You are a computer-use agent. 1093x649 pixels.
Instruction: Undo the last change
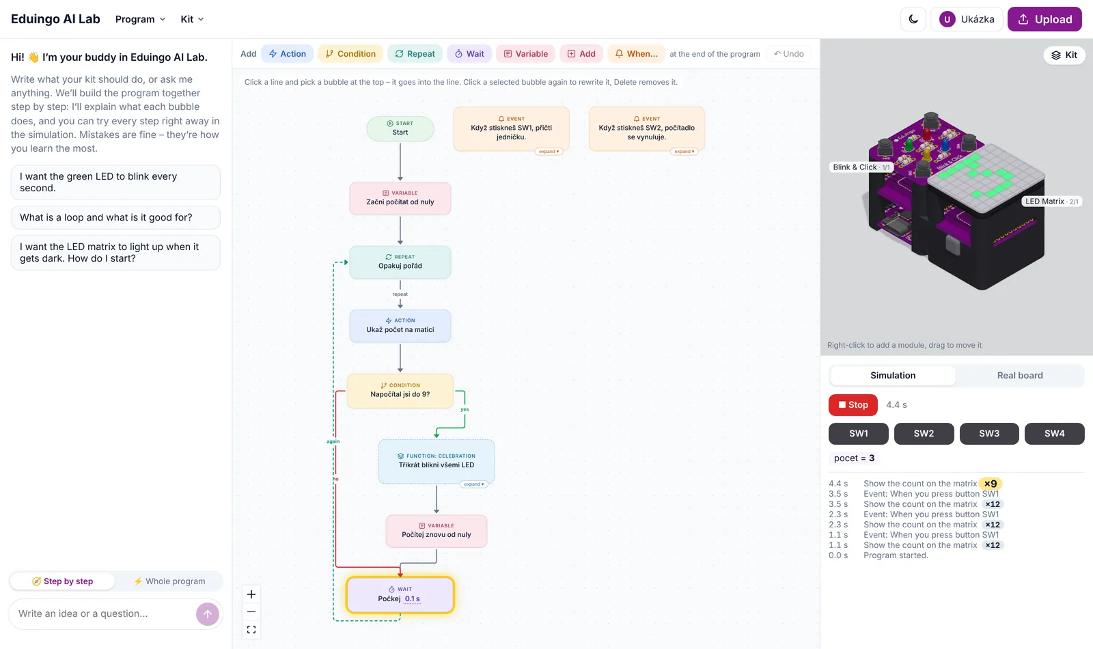(789, 54)
